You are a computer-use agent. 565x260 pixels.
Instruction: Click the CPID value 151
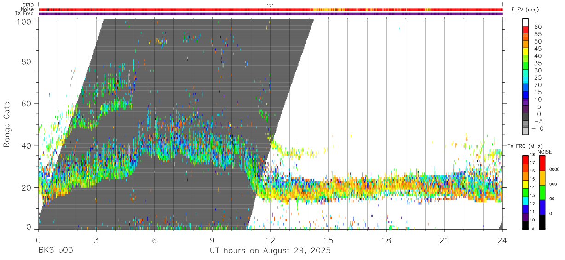point(271,5)
